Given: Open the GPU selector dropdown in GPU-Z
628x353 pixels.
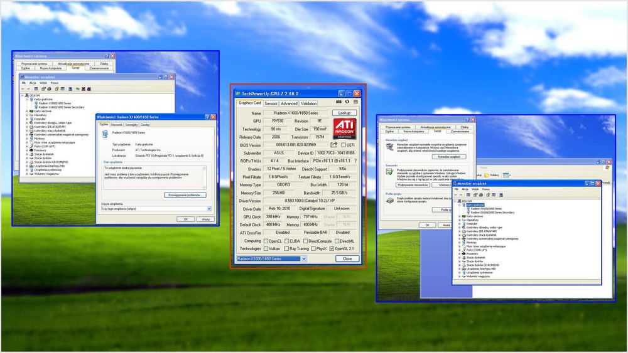Looking at the screenshot, I should click(x=303, y=259).
